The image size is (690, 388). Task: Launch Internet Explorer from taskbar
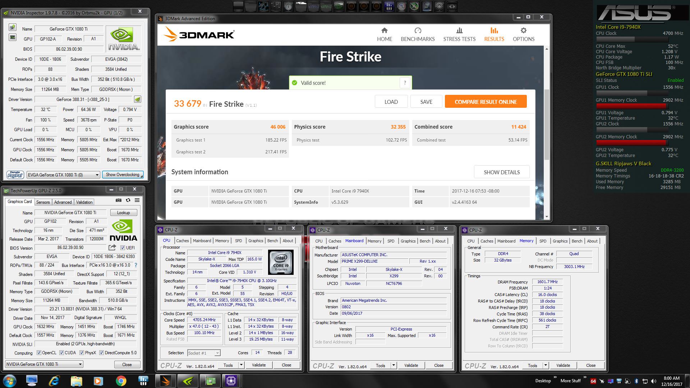[x=54, y=380]
